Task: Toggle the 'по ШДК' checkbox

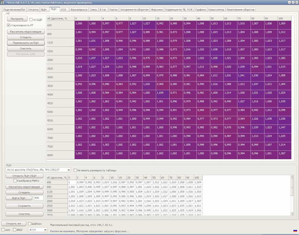Action: coord(31,19)
